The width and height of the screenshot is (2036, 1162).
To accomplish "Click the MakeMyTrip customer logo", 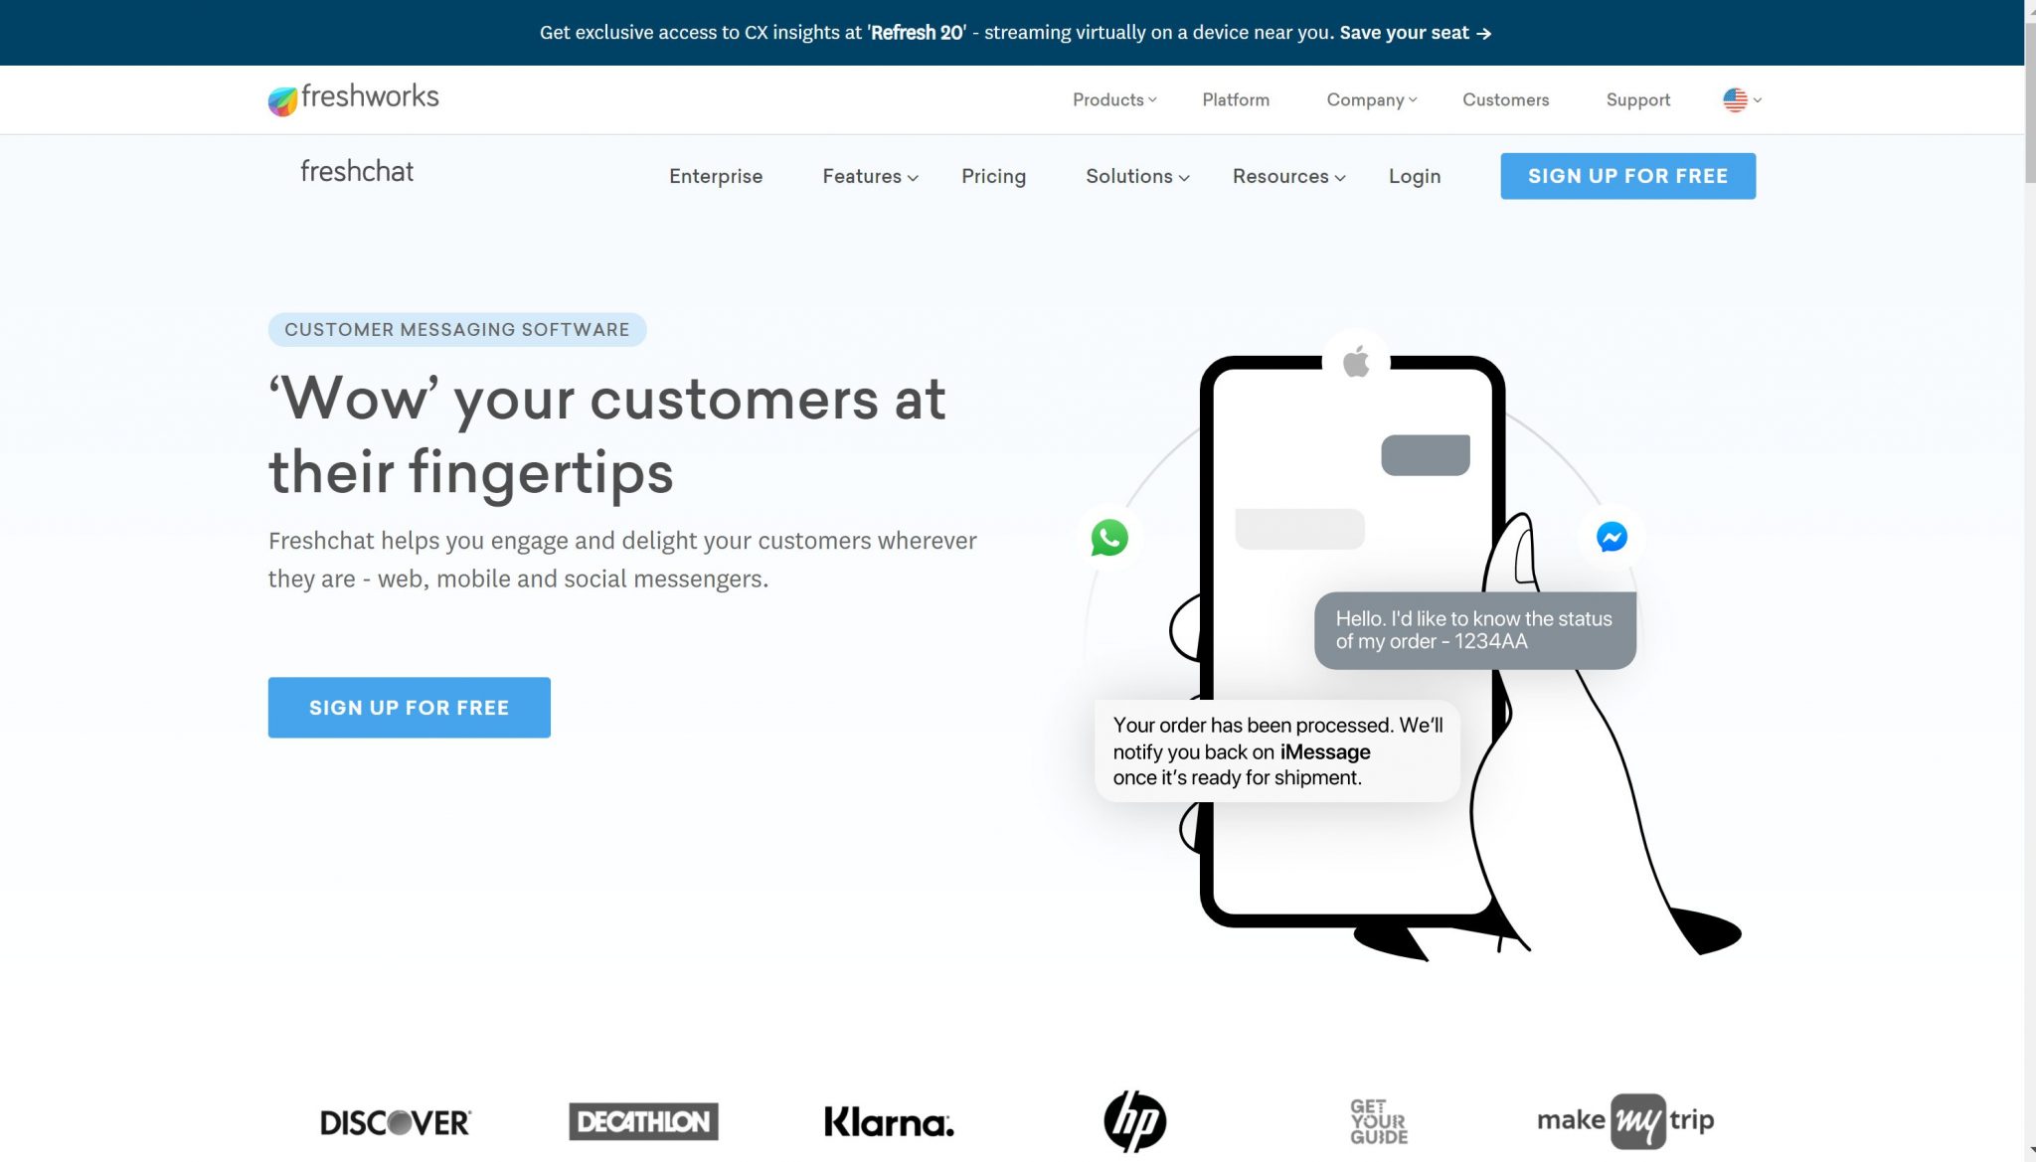I will tap(1625, 1121).
